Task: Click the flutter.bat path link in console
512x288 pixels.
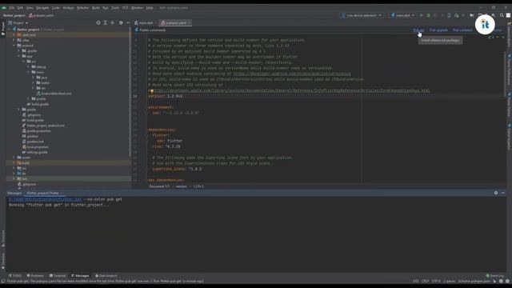Action: point(45,199)
